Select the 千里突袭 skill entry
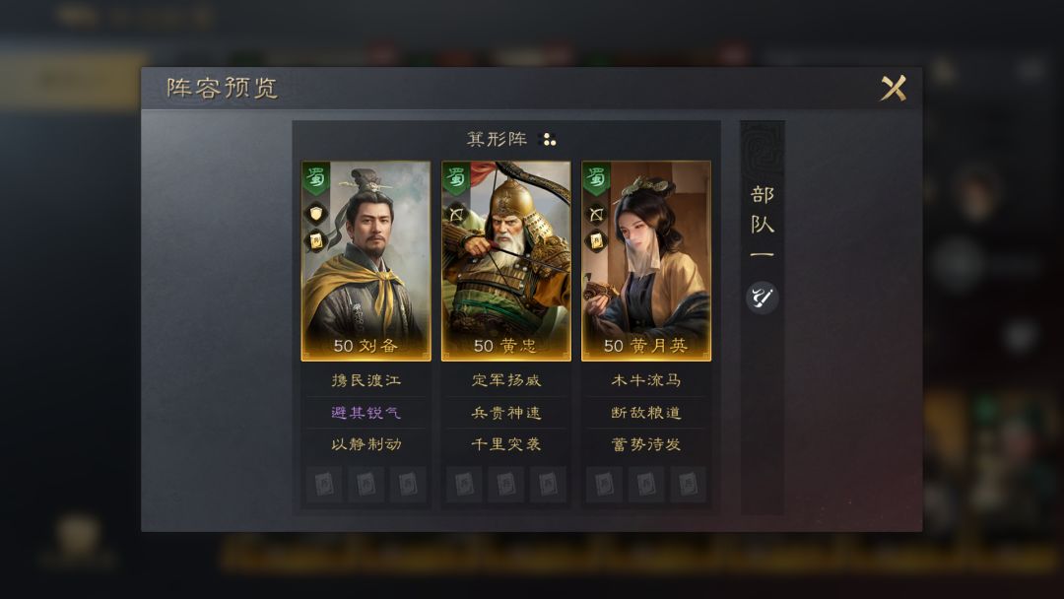Image resolution: width=1064 pixels, height=599 pixels. tap(506, 444)
